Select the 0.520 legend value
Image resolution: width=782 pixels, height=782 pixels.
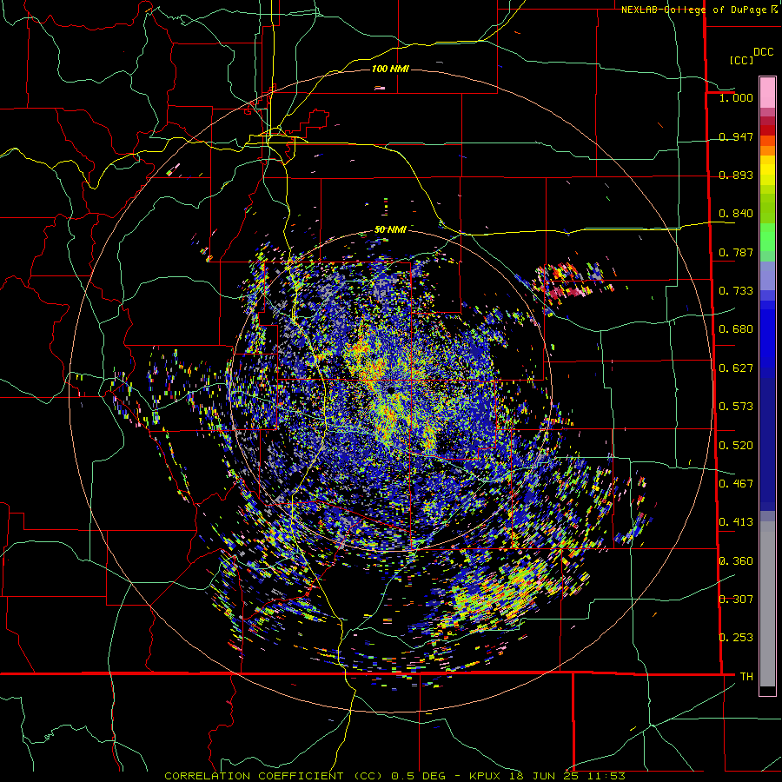[736, 446]
